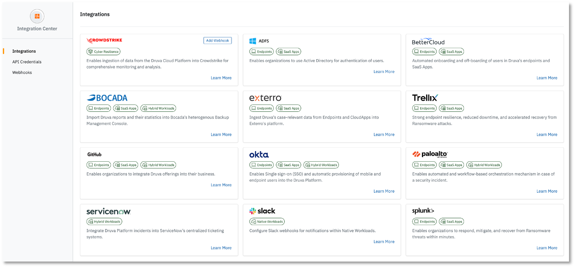Click the BetterCloud logo
Viewport: 575px width, 268px height.
click(428, 42)
